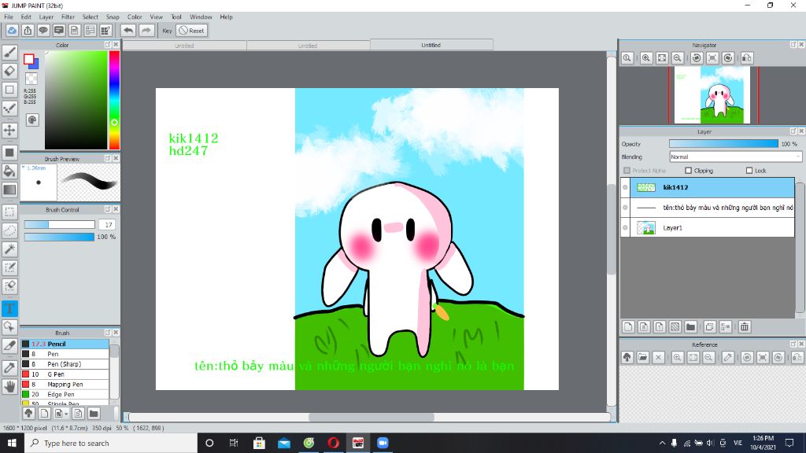Flip the view with the Navigator flip icon
Screen dimensions: 806x453
pos(747,58)
